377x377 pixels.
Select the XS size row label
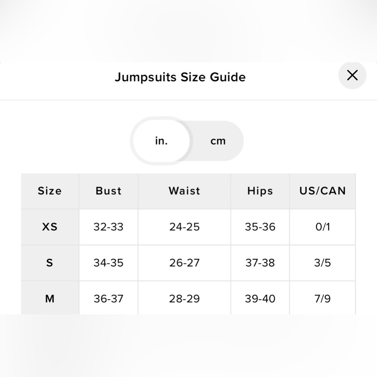[x=50, y=227]
